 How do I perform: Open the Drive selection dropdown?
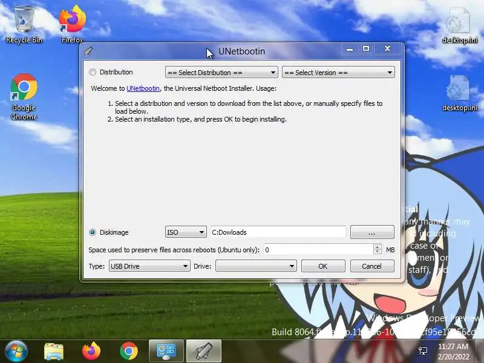256,266
